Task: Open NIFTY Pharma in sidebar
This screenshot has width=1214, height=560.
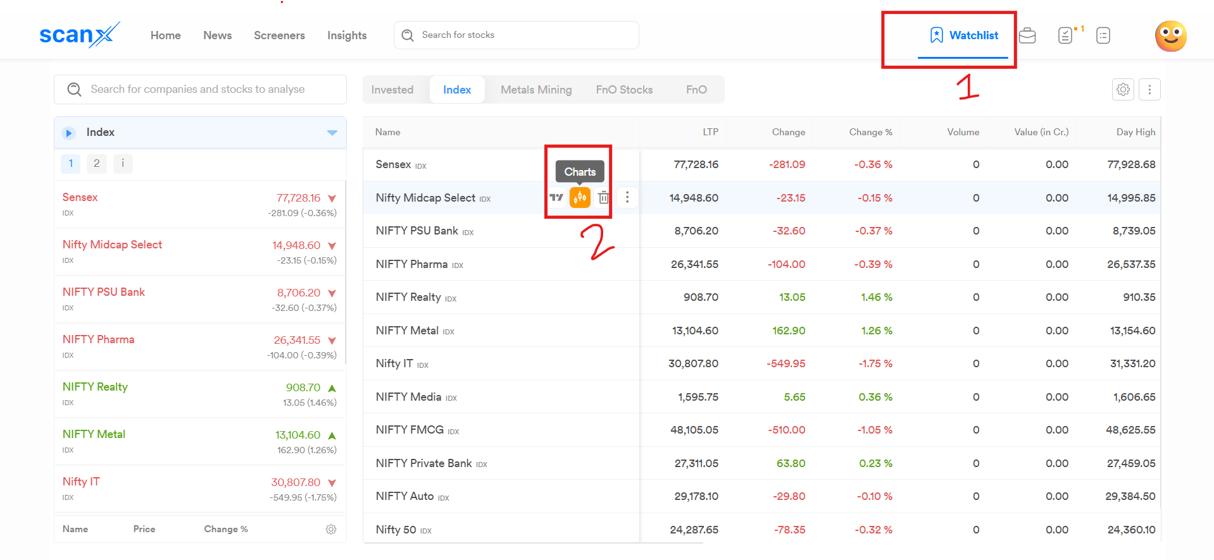Action: click(200, 346)
